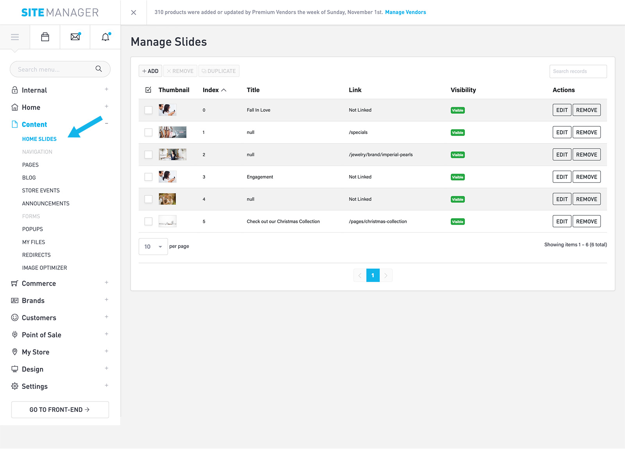Click the Search records field
Screen dimensions: 625x449
coord(578,71)
